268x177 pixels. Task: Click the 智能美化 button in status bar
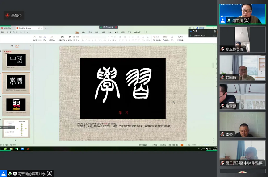143,145
